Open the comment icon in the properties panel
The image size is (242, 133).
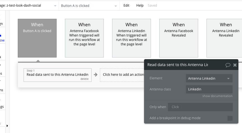228,65
